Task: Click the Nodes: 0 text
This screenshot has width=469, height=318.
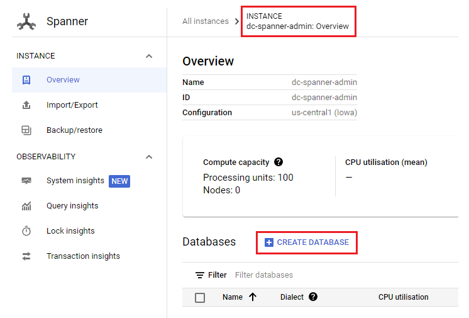Action: [x=221, y=190]
